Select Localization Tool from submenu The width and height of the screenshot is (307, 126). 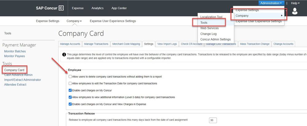[211, 17]
